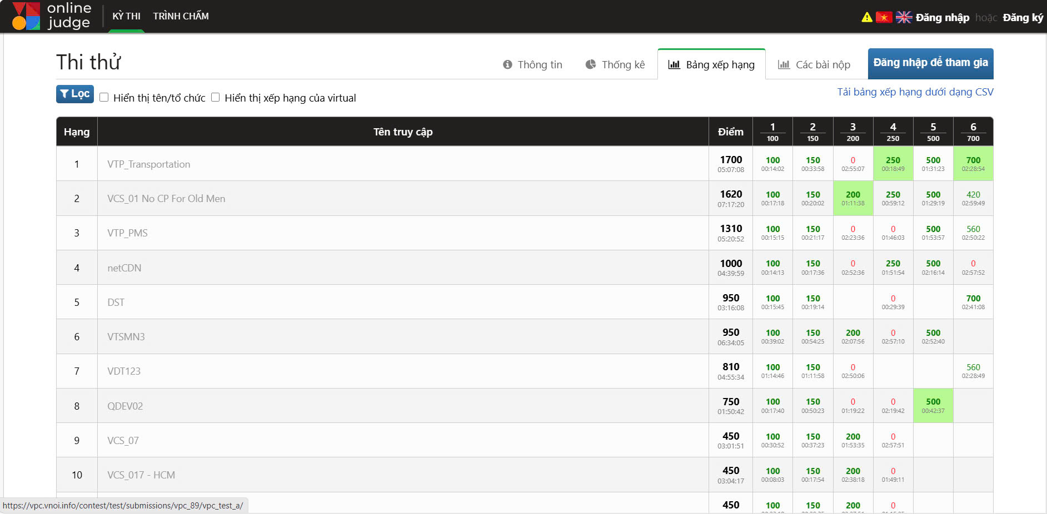Open user netCDN
Screen dimensions: 1047x514
(124, 268)
